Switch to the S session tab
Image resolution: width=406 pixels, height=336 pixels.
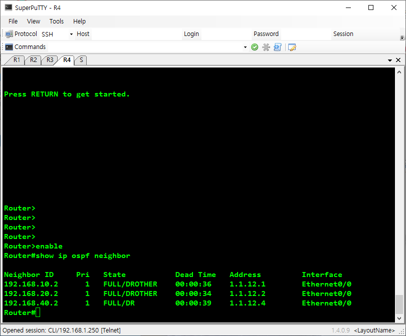[x=81, y=60]
